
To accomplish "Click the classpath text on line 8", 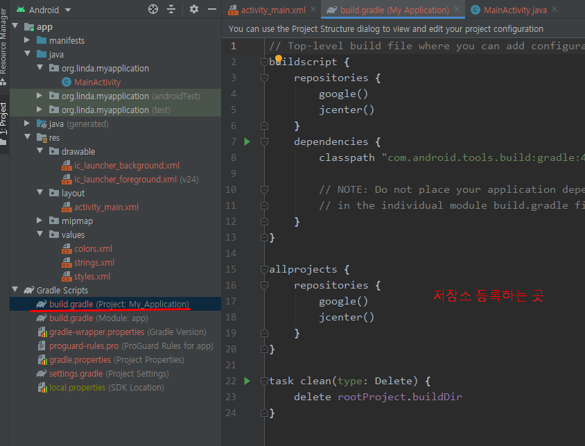I will (347, 157).
